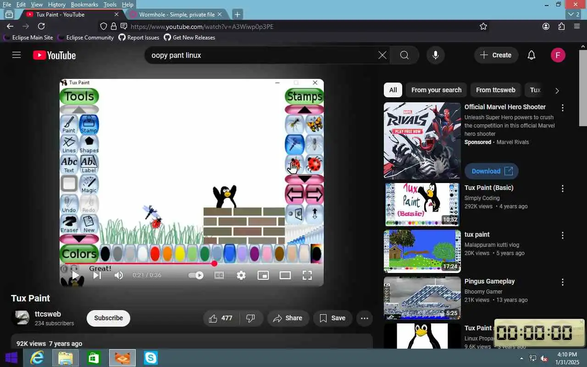Launch Internet Explorer from taskbar

(37, 358)
